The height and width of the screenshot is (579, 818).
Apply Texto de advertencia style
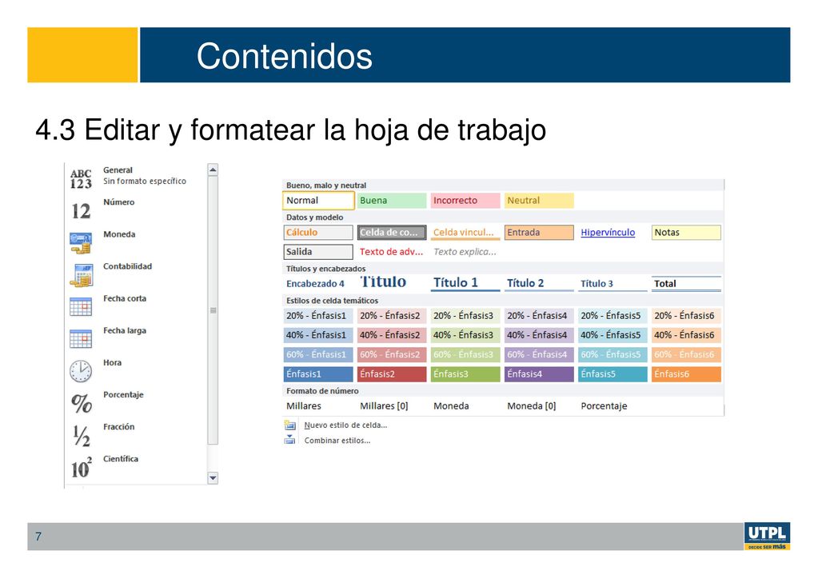click(x=391, y=252)
